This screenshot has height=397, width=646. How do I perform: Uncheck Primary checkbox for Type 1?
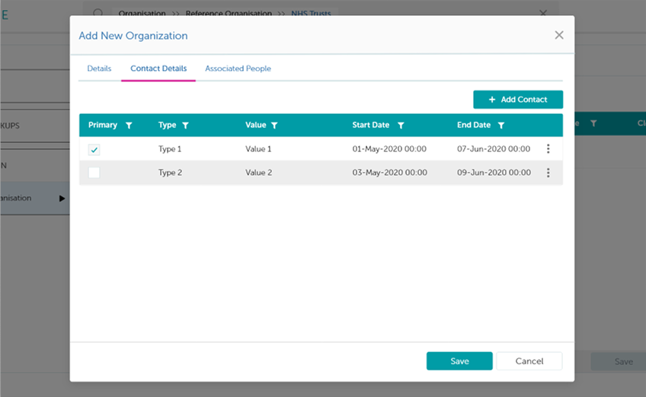click(94, 150)
